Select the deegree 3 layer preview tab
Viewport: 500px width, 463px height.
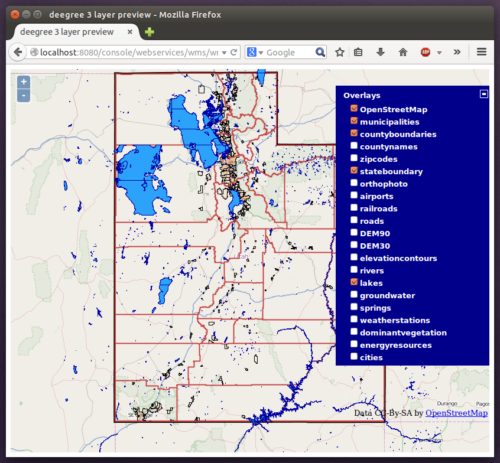[65, 33]
